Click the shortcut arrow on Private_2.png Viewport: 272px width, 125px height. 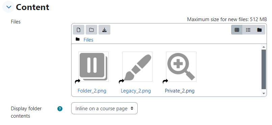pyautogui.click(x=165, y=81)
